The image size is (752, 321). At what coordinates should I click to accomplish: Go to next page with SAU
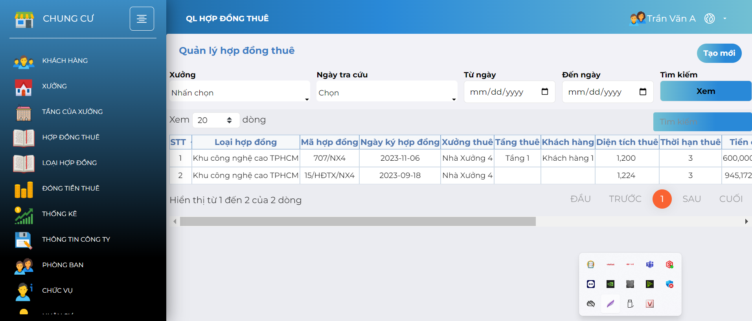click(691, 199)
